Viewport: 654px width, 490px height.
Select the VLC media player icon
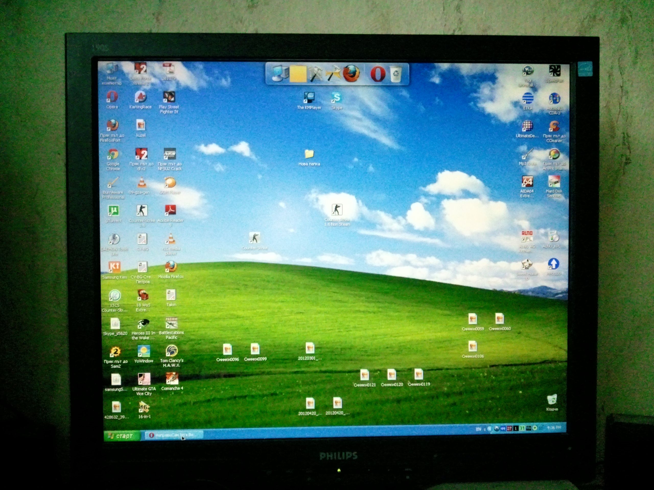(171, 239)
